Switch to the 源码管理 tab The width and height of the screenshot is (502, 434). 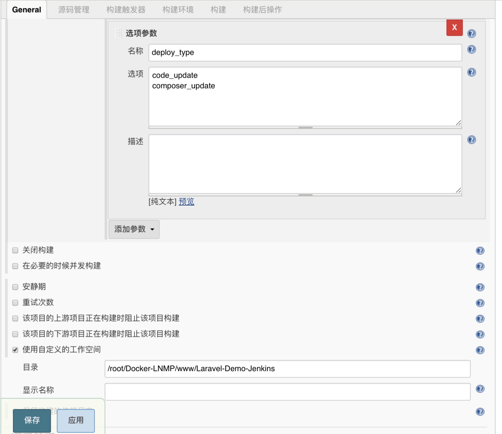[74, 10]
